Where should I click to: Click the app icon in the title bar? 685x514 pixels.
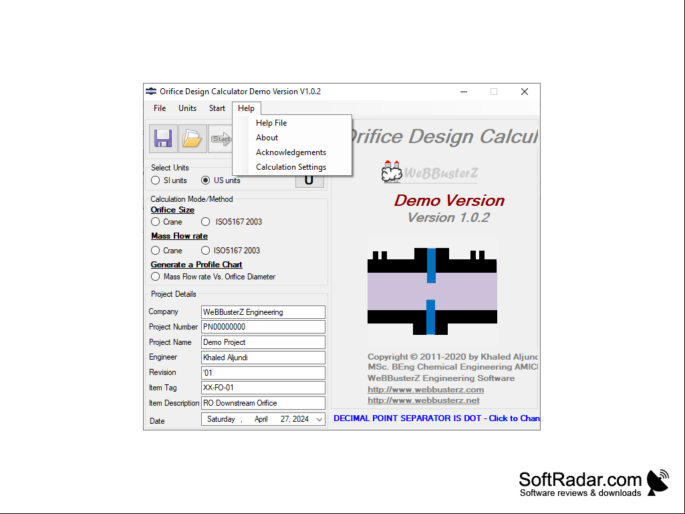click(x=151, y=92)
